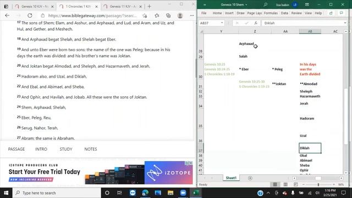Image resolution: width=352 pixels, height=198 pixels.
Task: Open the browser tab actions icon
Action: (x=6, y=7)
